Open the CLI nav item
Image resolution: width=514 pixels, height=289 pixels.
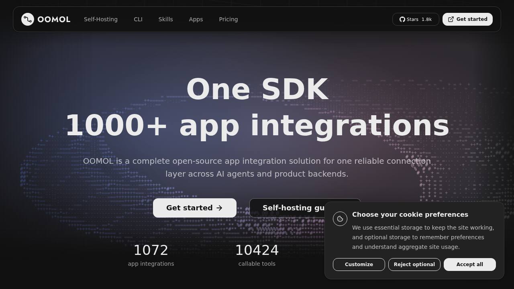tap(138, 19)
